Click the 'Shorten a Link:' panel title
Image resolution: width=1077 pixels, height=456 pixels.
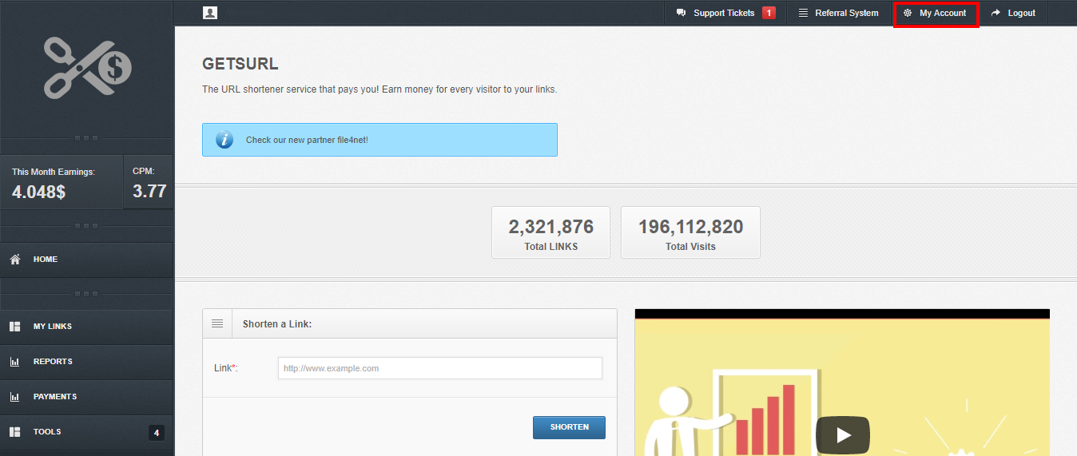pyautogui.click(x=277, y=324)
